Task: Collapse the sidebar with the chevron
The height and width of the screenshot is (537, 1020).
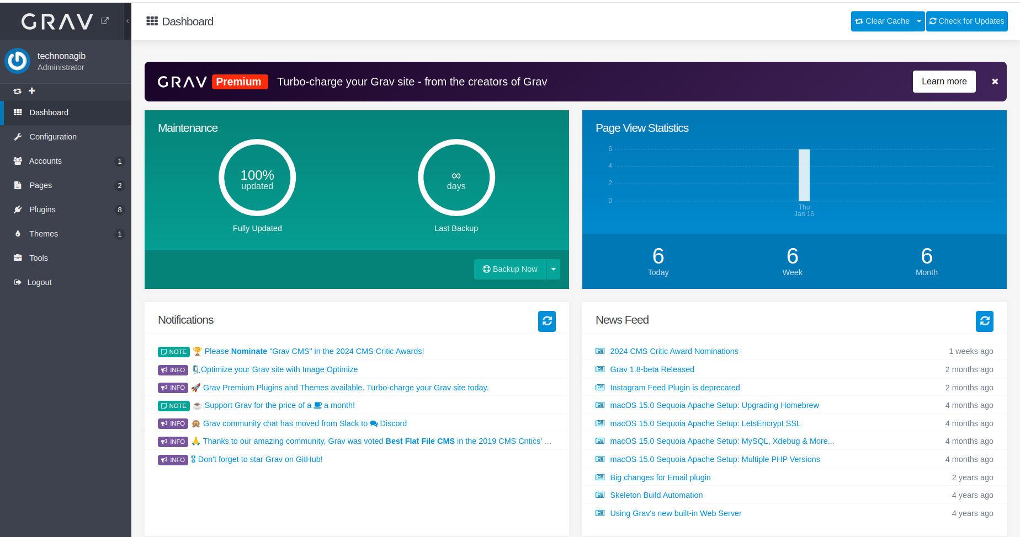Action: coord(127,21)
